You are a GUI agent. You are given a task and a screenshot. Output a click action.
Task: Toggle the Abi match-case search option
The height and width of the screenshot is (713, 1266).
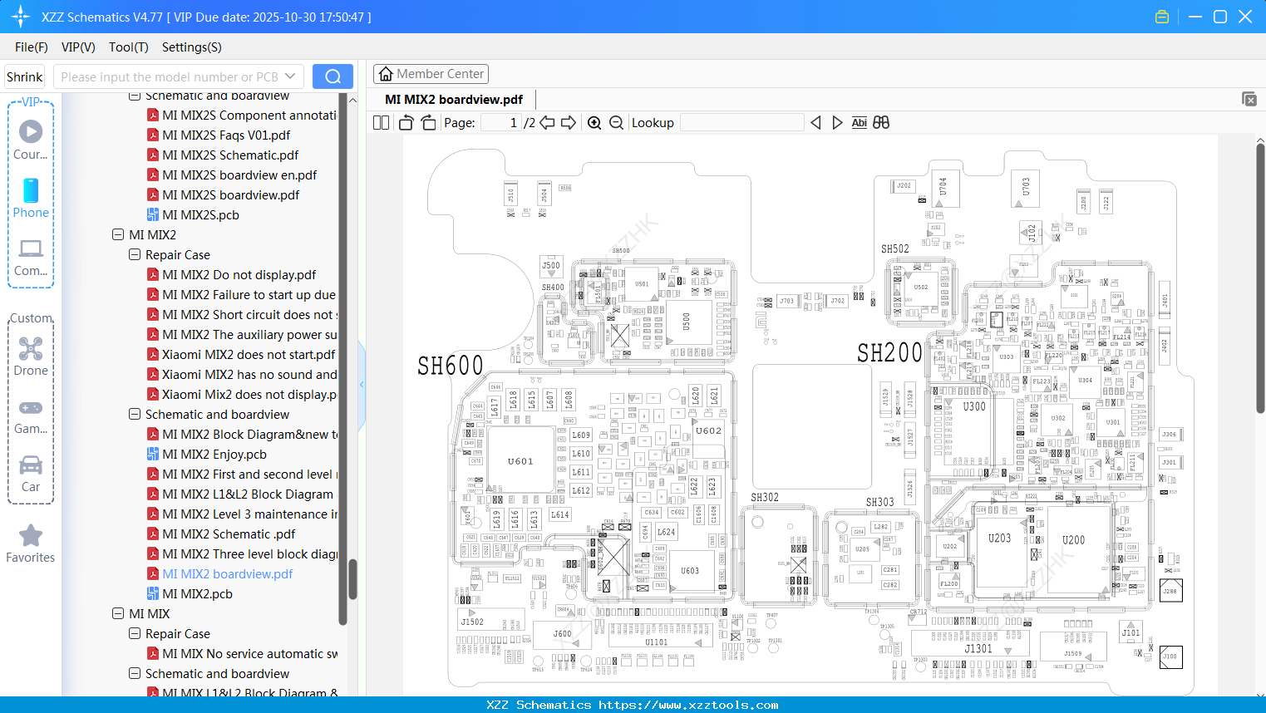pos(859,122)
